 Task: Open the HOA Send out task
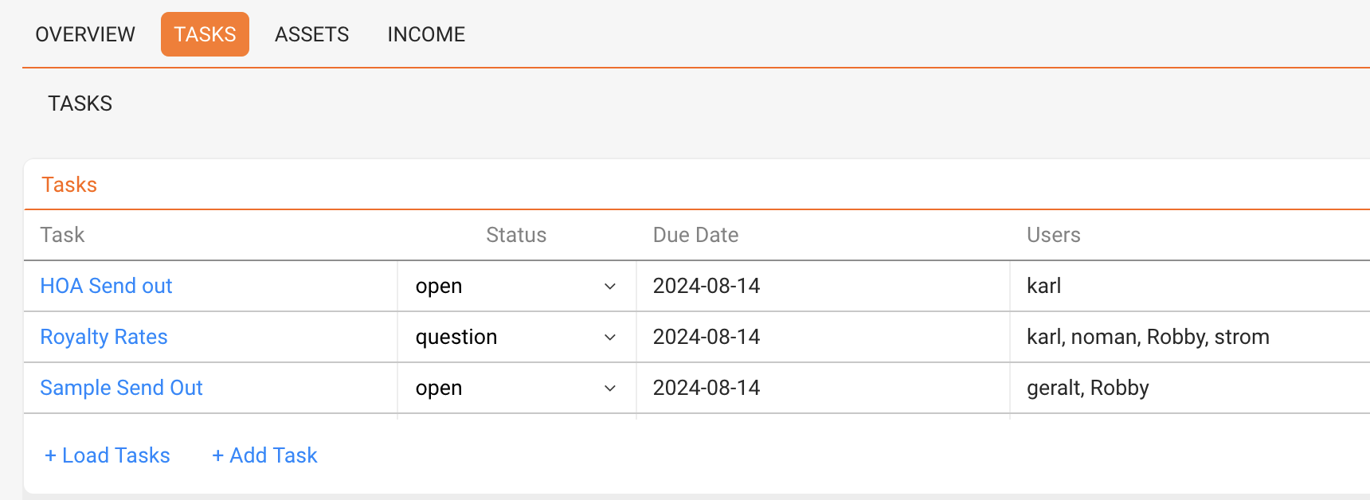point(106,286)
